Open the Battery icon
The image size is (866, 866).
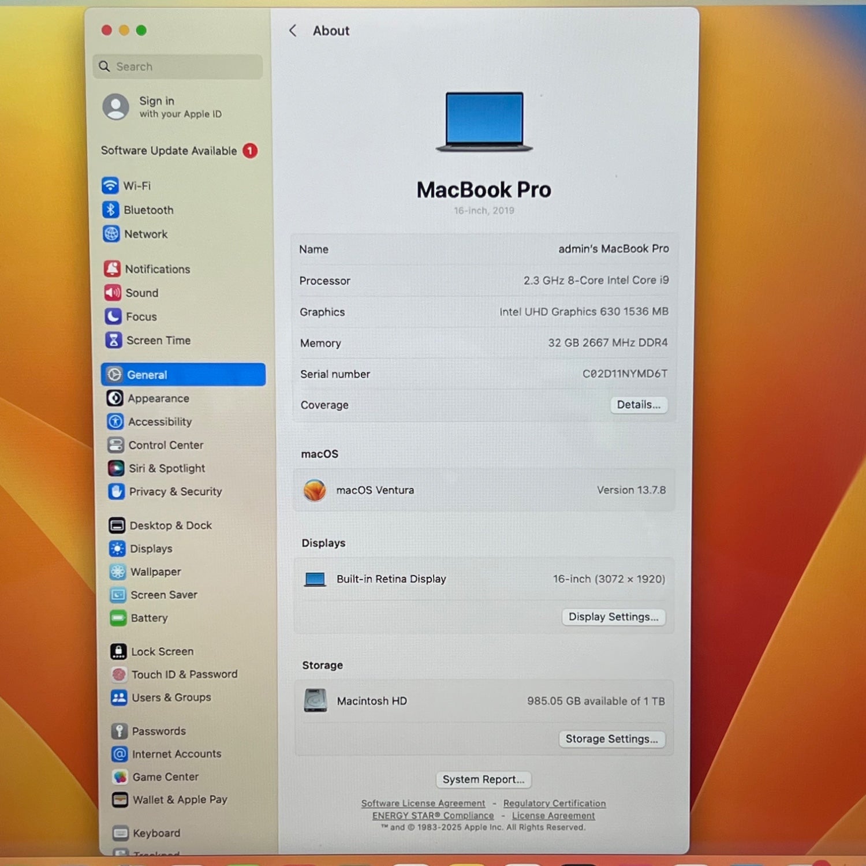118,618
